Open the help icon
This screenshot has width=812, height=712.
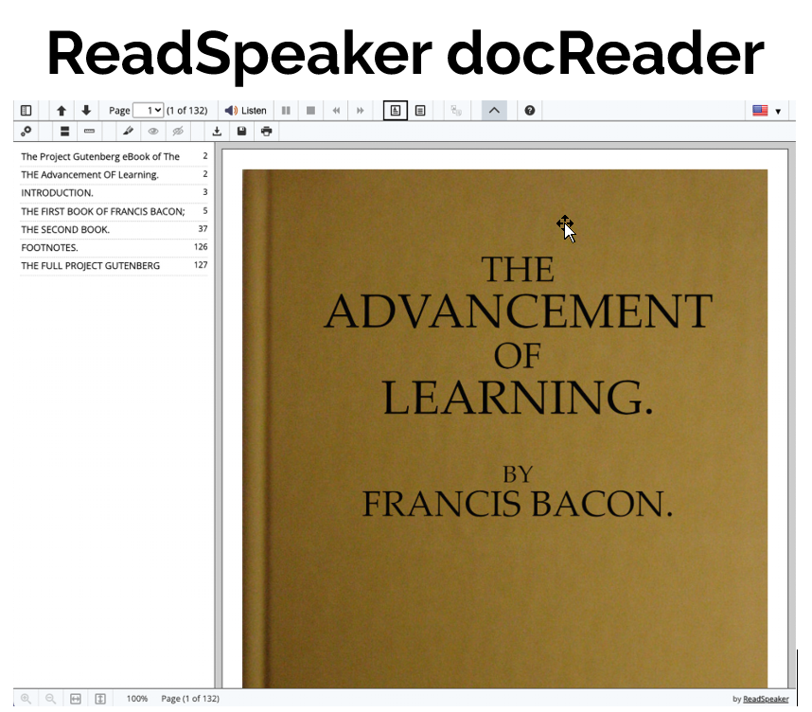point(530,111)
